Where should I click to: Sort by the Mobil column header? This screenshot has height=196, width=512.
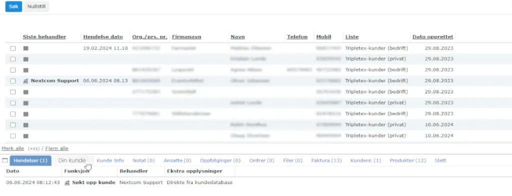tap(324, 37)
